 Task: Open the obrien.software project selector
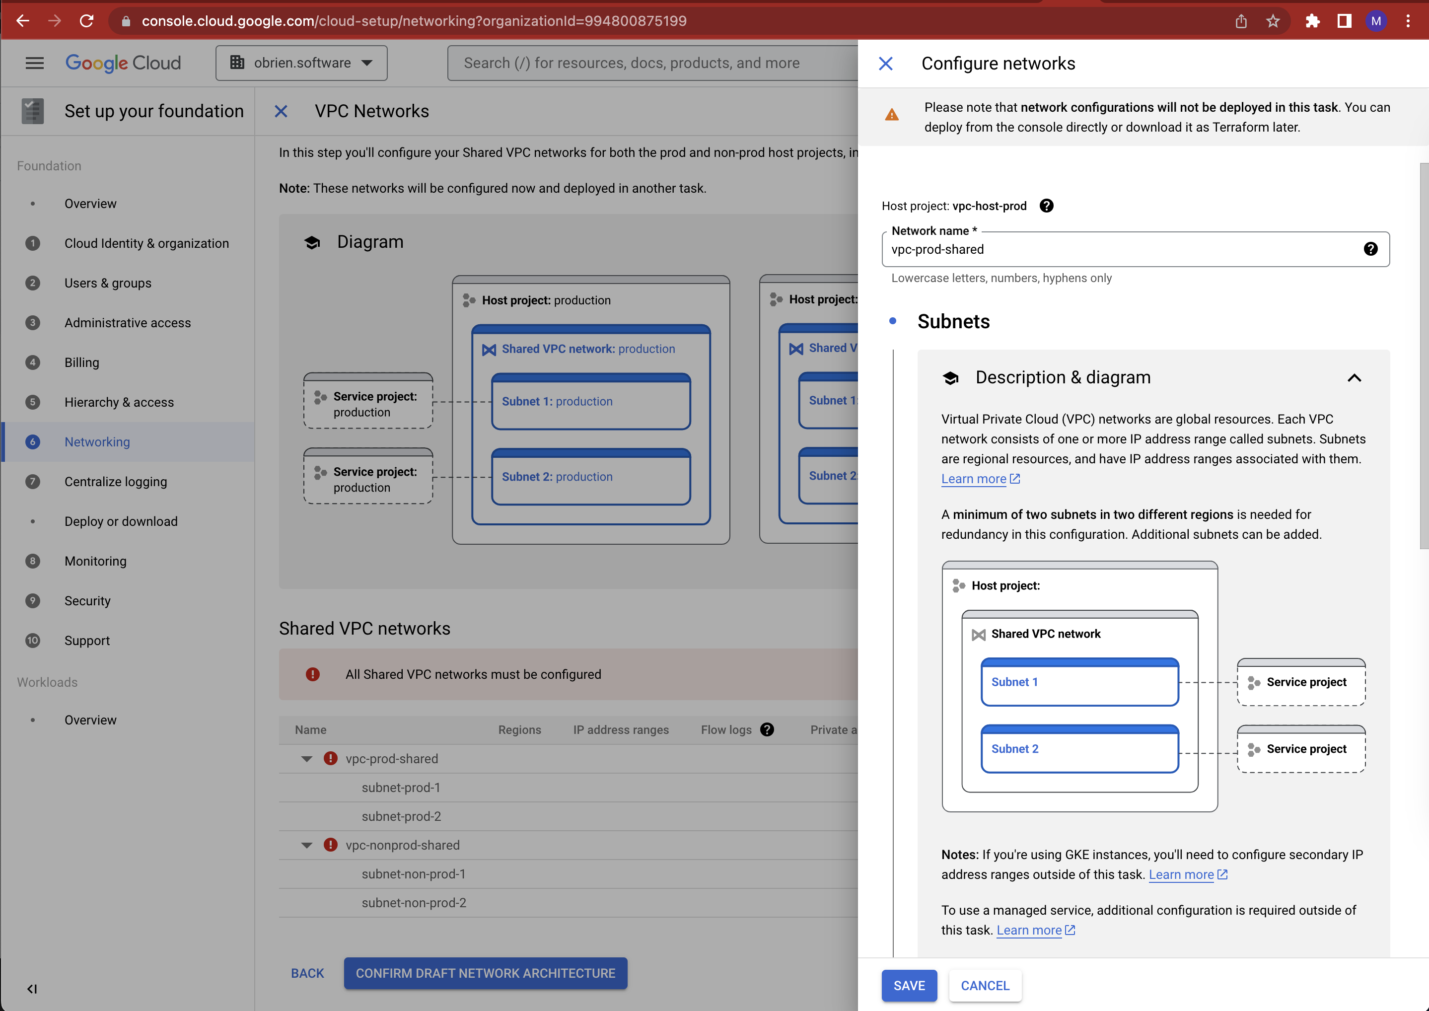click(x=301, y=63)
